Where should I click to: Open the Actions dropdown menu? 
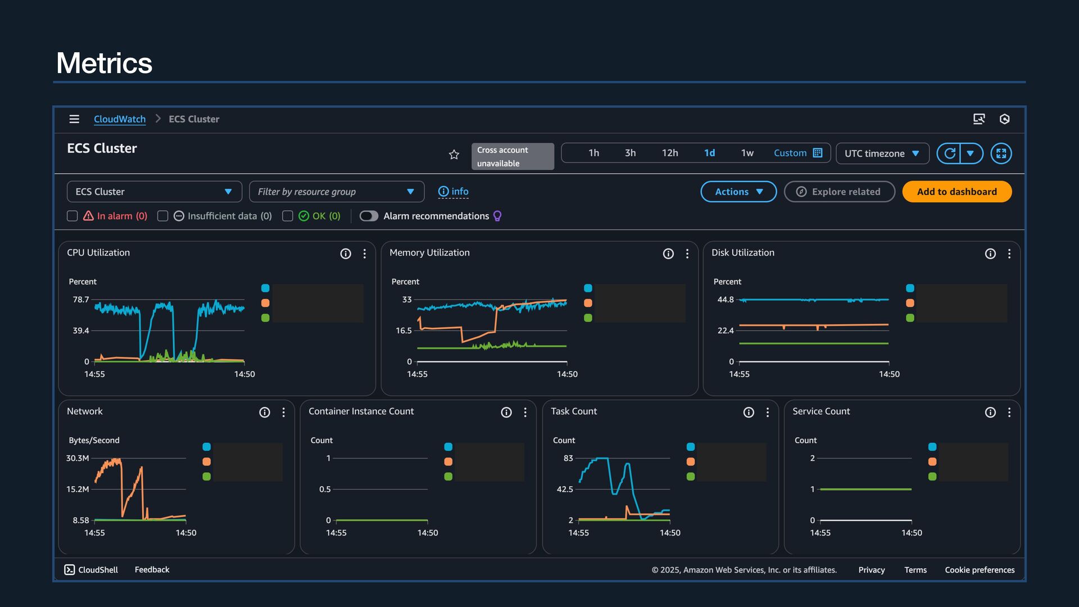738,192
